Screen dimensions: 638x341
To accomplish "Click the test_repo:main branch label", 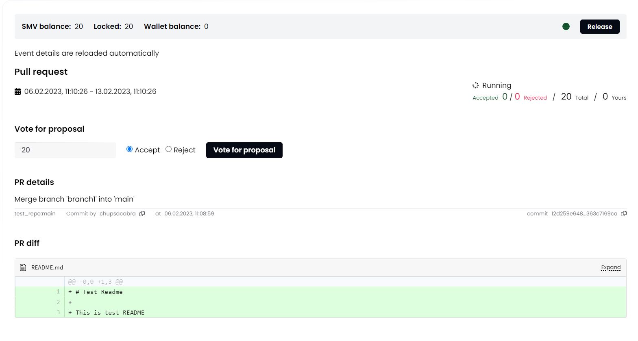I will (x=35, y=214).
